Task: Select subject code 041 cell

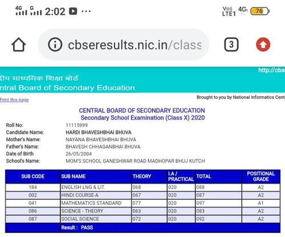Action: pyautogui.click(x=33, y=203)
